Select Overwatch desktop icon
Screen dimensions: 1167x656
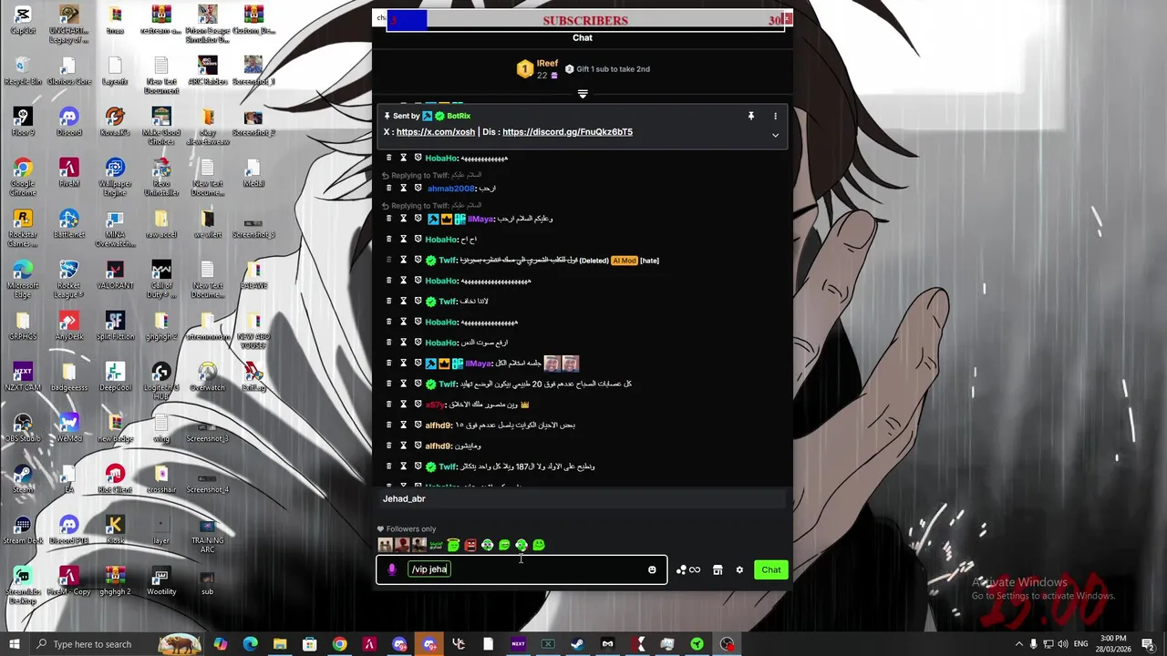click(207, 377)
